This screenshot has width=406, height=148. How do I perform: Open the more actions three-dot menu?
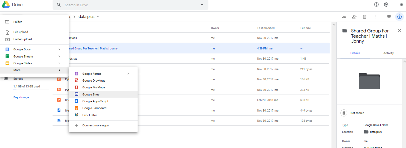tap(375, 17)
